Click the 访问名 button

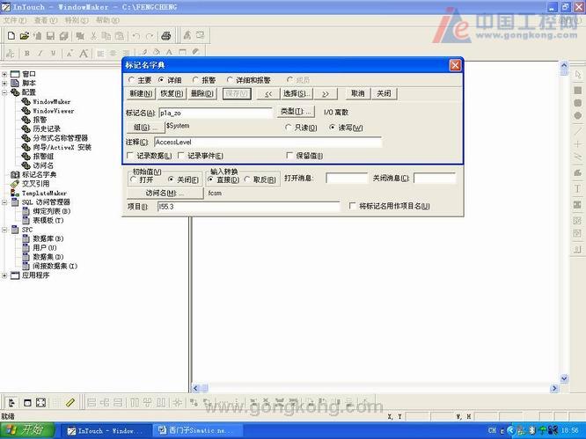(x=165, y=194)
